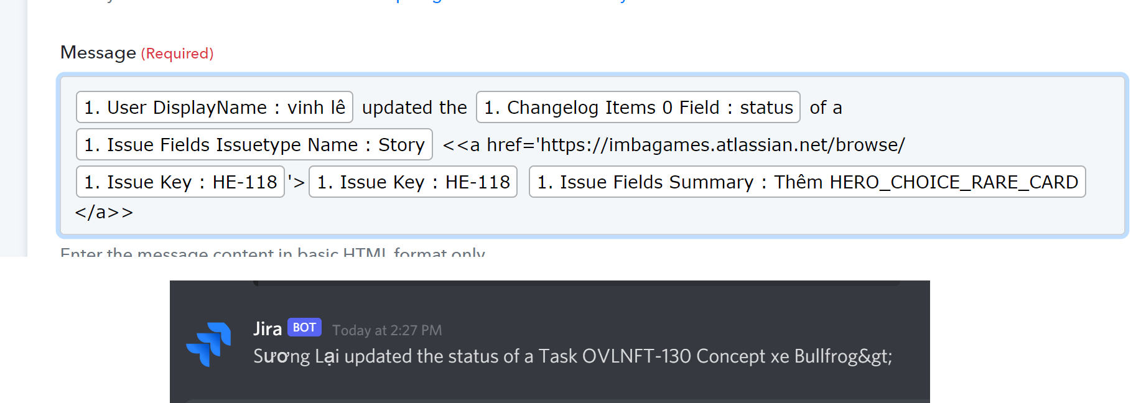Click the basic HTML format hint text
The height and width of the screenshot is (403, 1136).
tap(272, 252)
